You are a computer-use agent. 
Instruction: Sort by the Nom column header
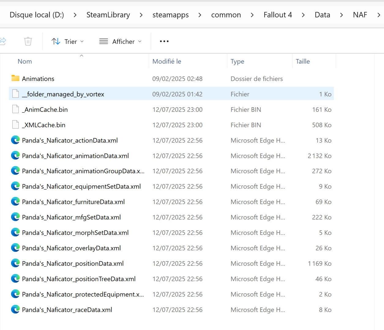25,61
